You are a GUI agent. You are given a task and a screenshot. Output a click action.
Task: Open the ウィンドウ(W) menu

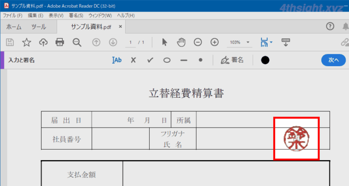[100, 15]
